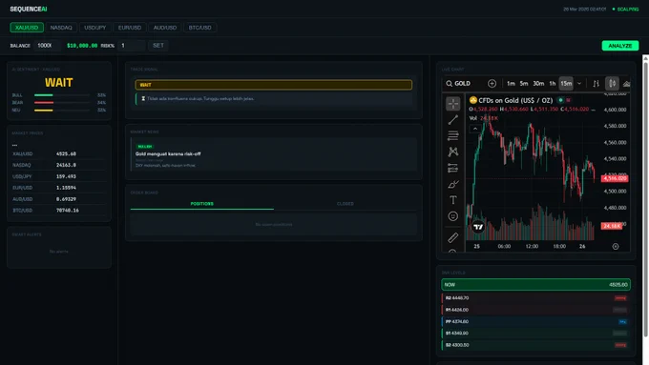Screen dimensions: 649x365
Task: Select the 15m timeframe
Action: (566, 84)
